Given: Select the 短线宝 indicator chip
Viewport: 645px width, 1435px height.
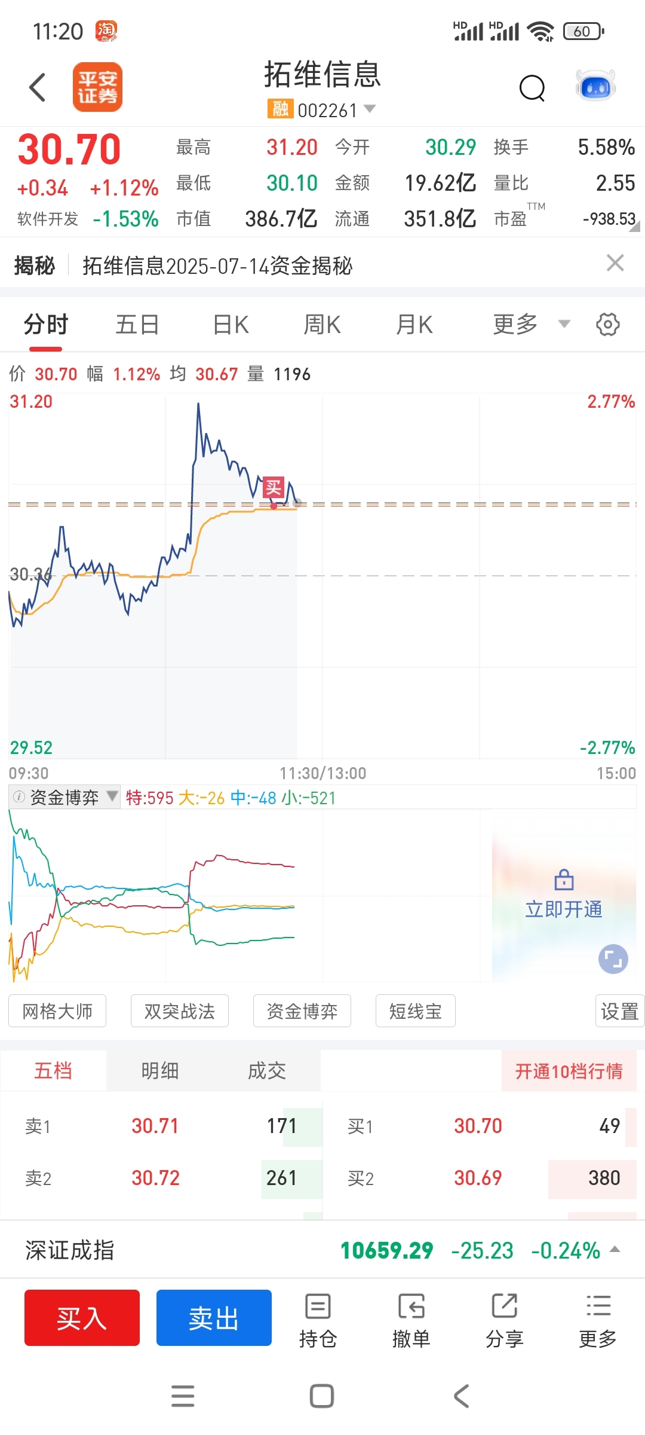Looking at the screenshot, I should (x=416, y=1011).
